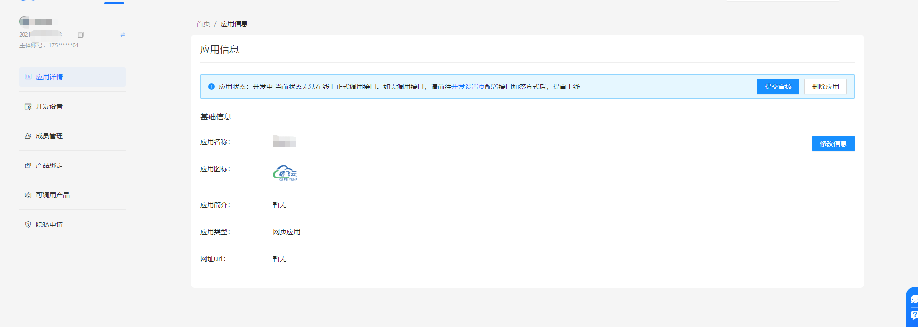Click the application logo thumbnail
This screenshot has height=327, width=918.
(x=285, y=173)
